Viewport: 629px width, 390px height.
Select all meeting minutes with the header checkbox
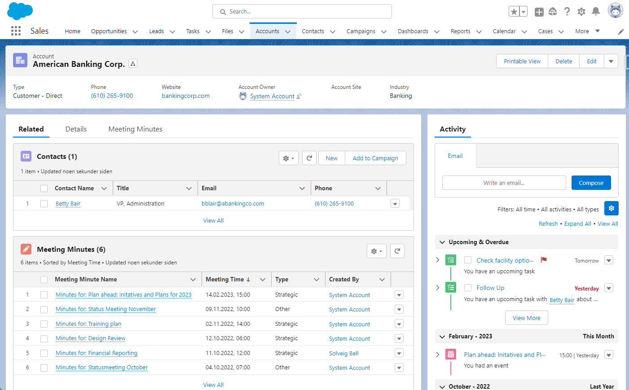pos(44,280)
